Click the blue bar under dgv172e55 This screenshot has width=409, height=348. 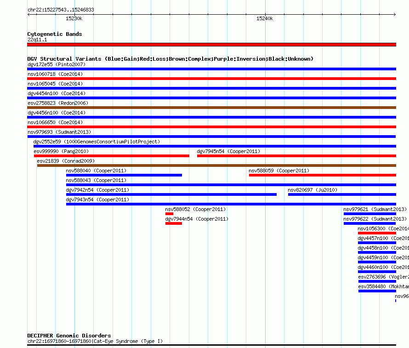[211, 69]
